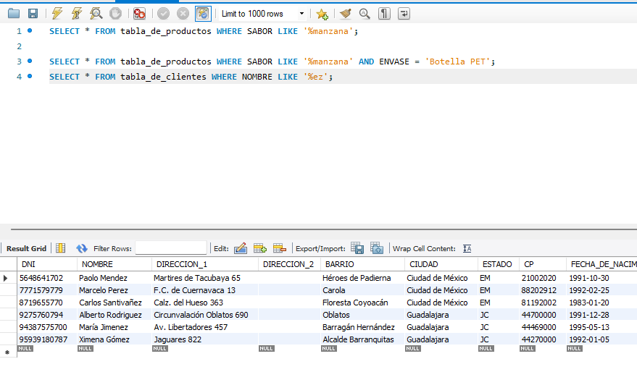Viewport: 637px width, 372px height.
Task: Open a SQL script file
Action: pos(14,14)
